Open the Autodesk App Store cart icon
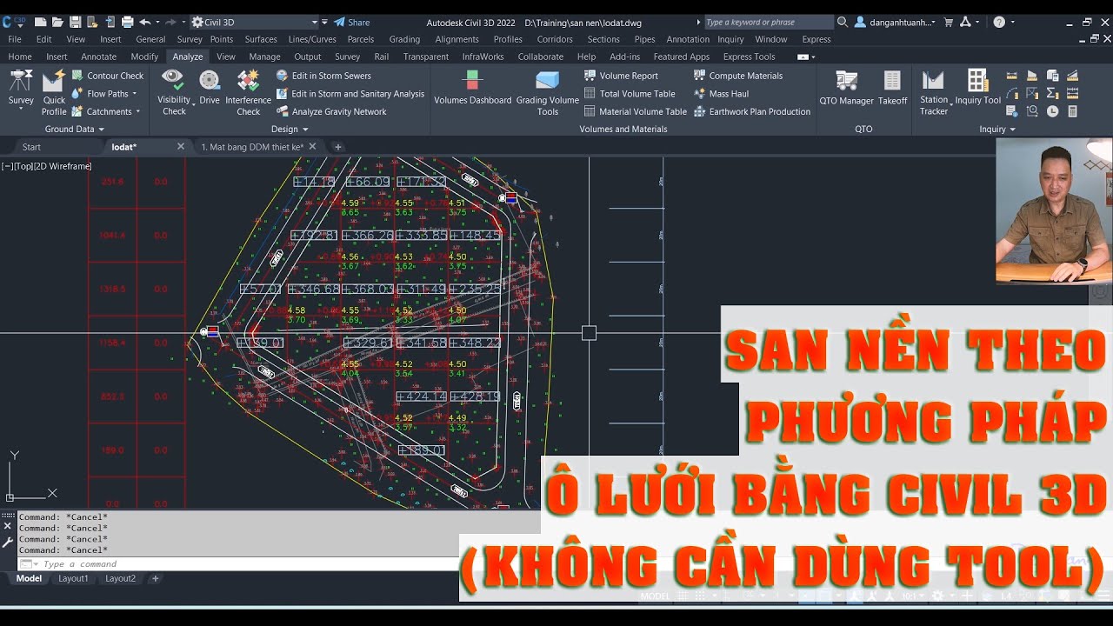Screen dimensions: 1113x626 [x=949, y=22]
